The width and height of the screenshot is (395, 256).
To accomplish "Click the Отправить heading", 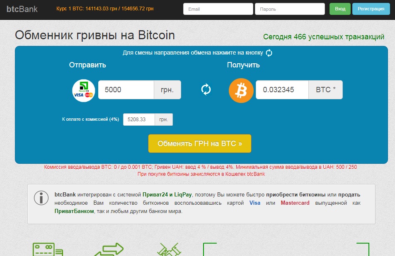I will tap(87, 65).
